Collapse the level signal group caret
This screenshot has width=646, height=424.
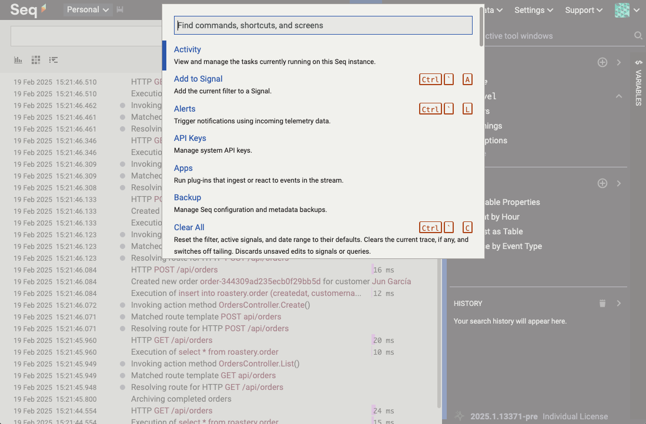click(x=619, y=96)
